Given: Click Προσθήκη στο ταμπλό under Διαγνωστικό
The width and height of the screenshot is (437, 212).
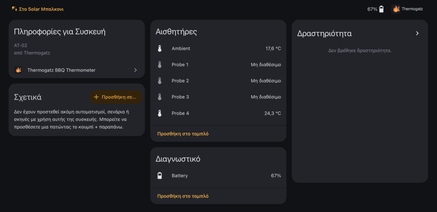Looking at the screenshot, I should [183, 196].
